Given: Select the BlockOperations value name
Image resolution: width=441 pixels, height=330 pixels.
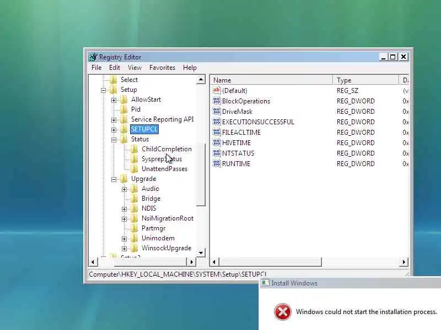Looking at the screenshot, I should click(246, 101).
